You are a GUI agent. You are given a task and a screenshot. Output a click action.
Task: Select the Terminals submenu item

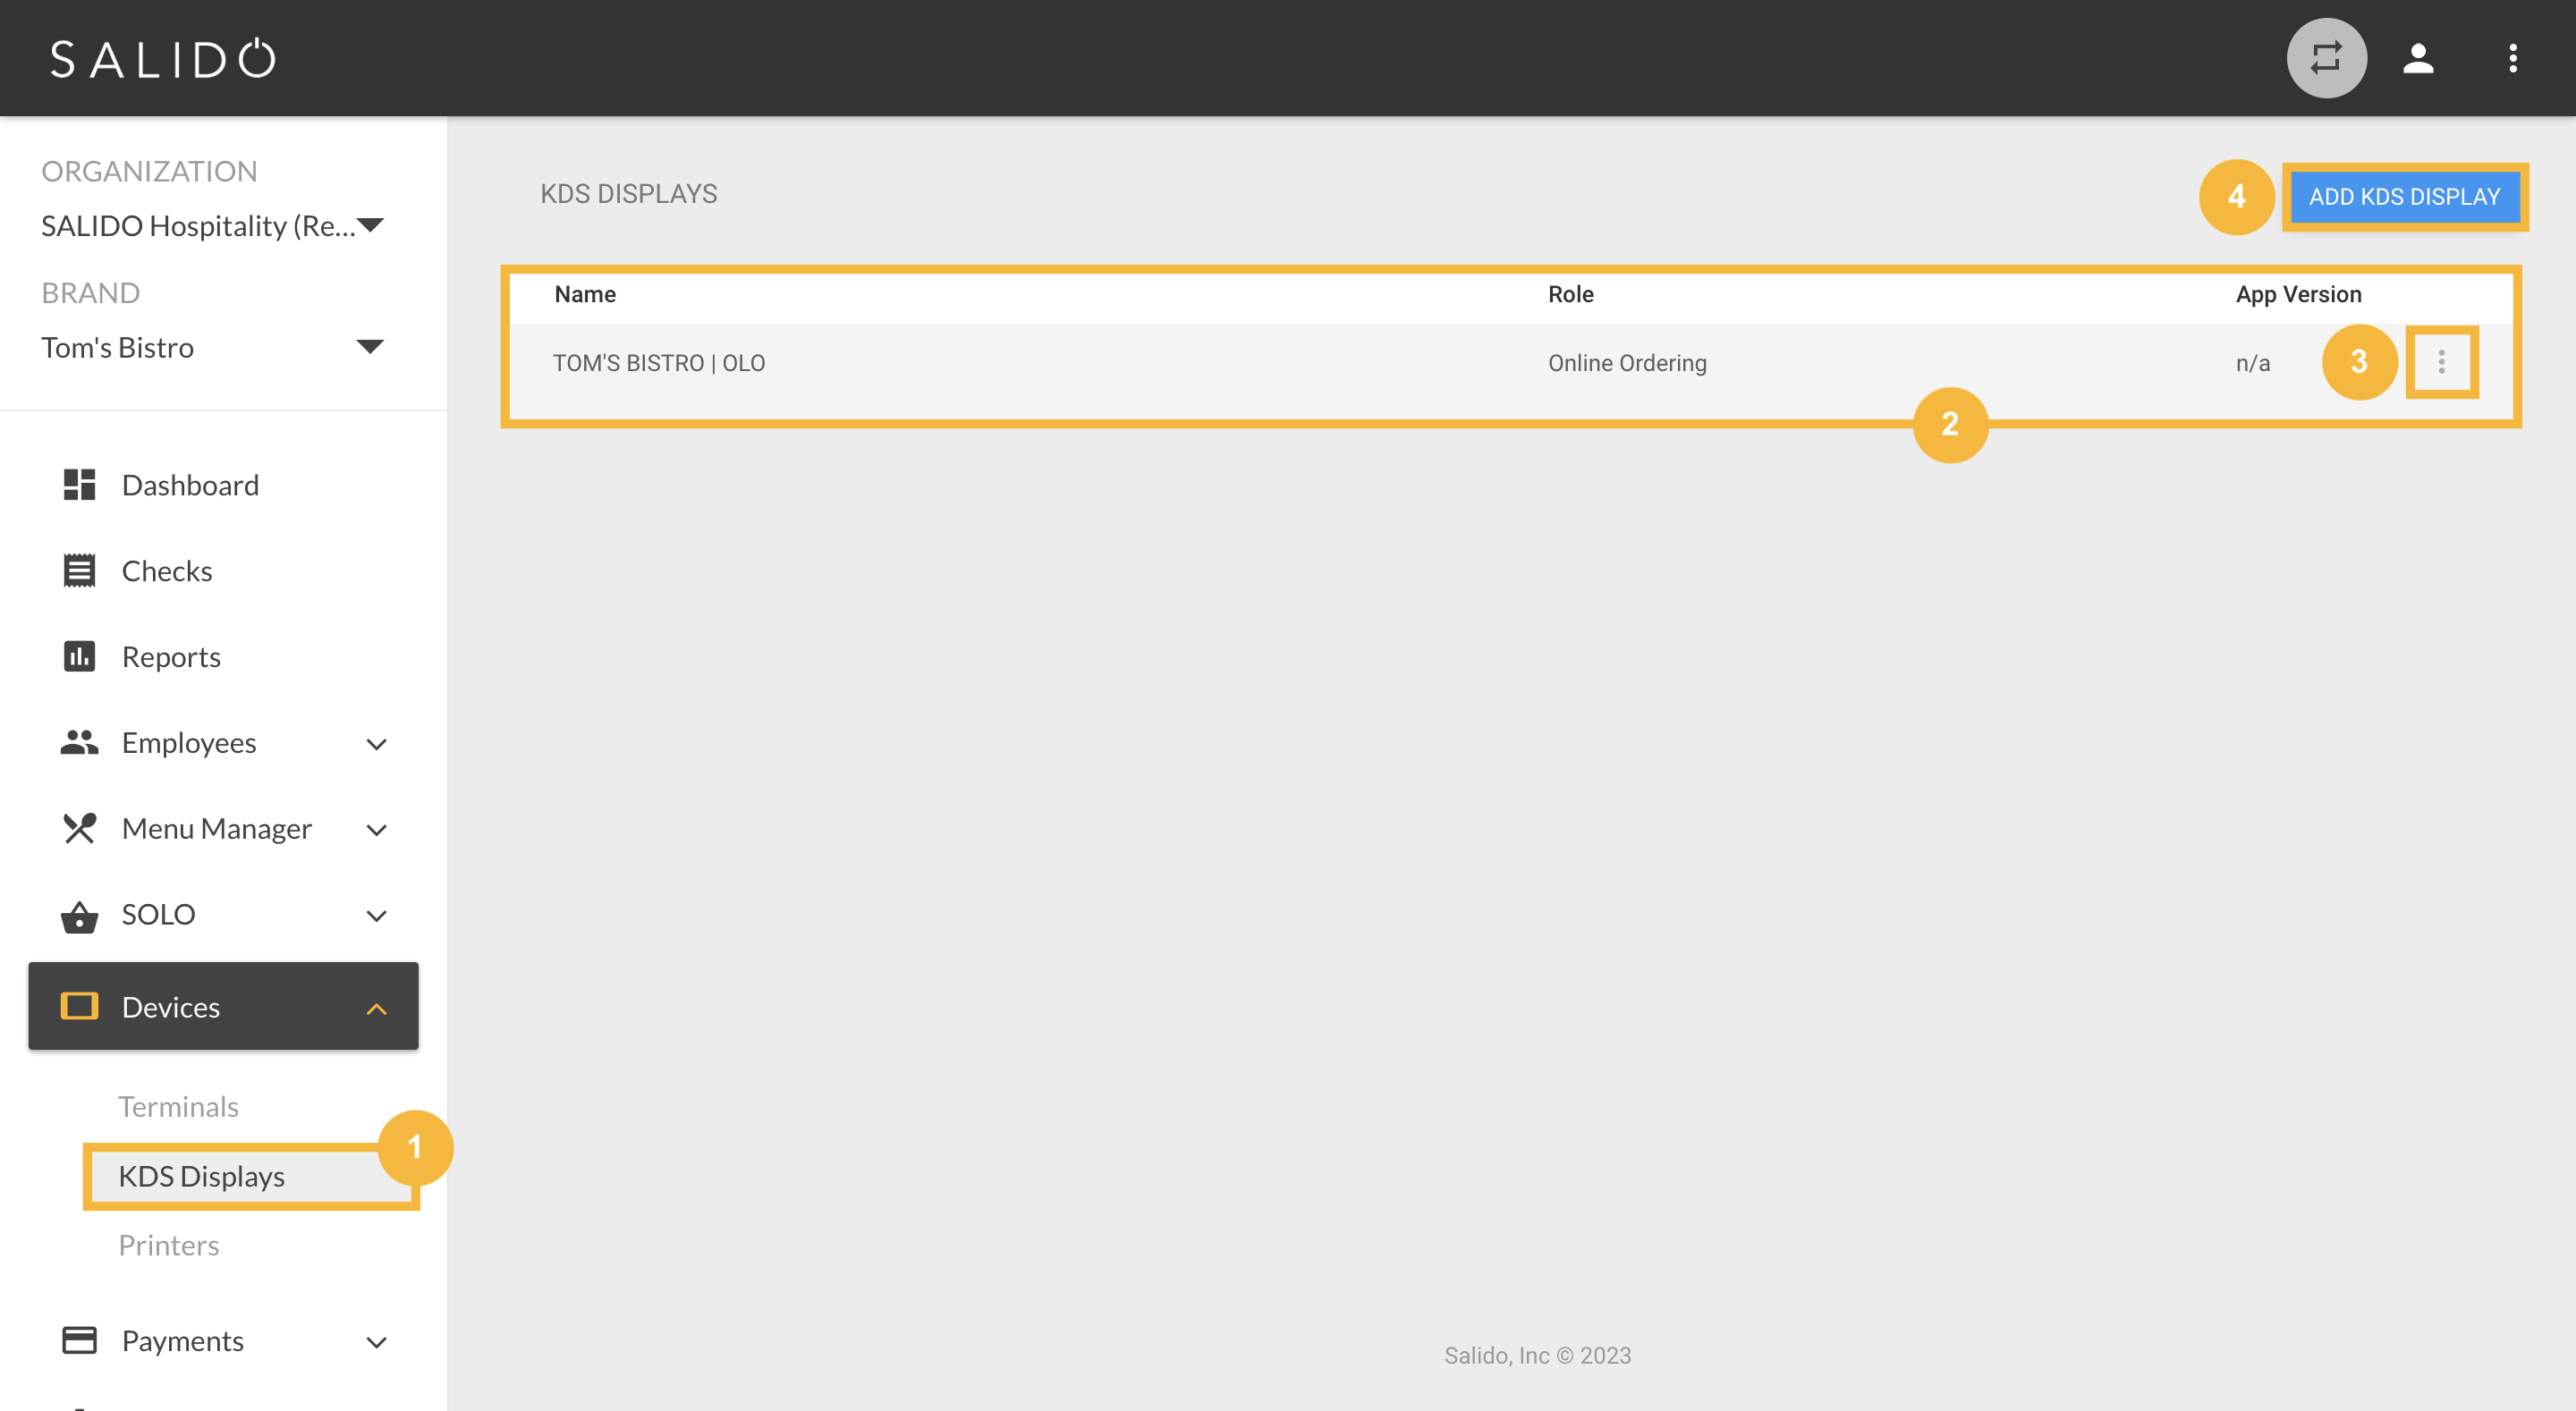point(178,1107)
